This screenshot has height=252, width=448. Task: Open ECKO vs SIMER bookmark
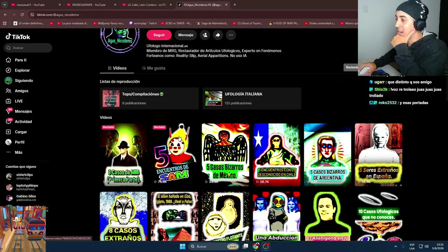[176, 23]
